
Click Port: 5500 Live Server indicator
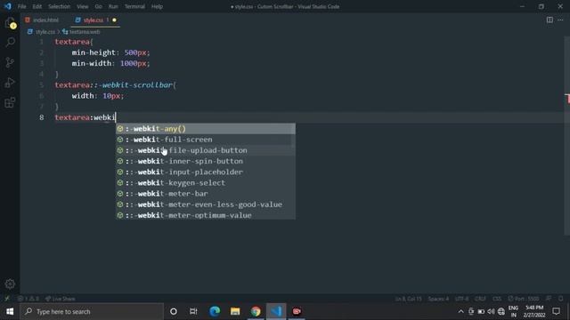(524, 299)
